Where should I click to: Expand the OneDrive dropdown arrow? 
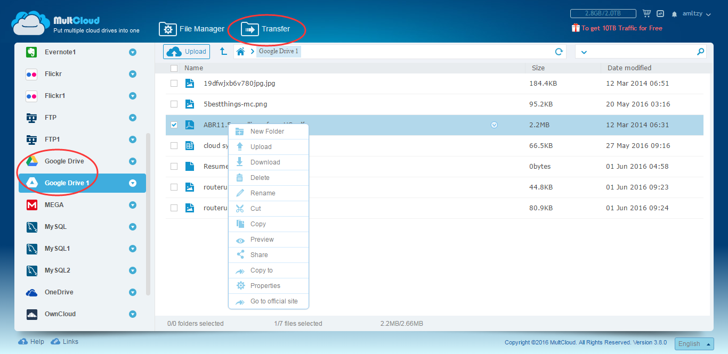pos(133,292)
